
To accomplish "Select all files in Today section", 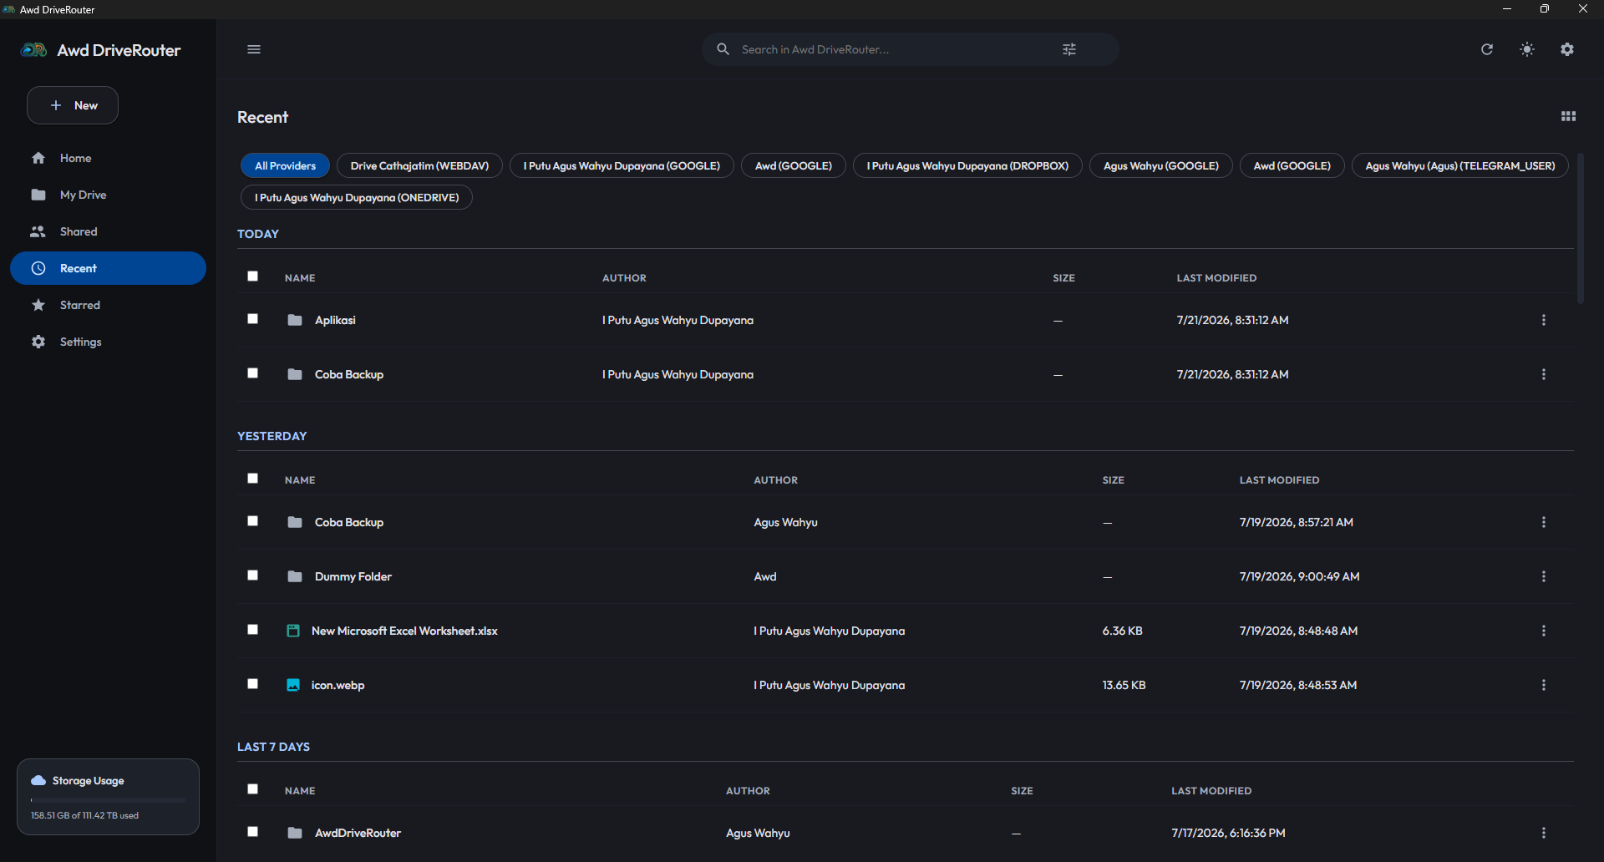I will tap(253, 276).
